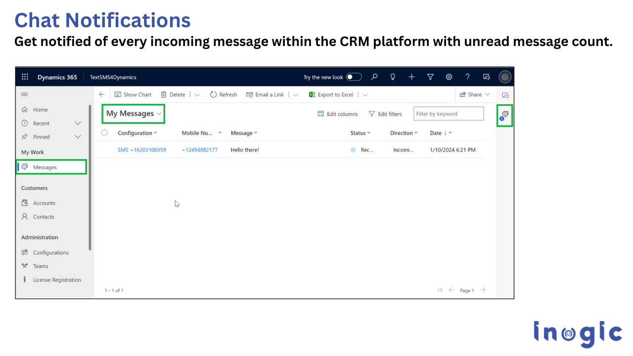Open the side pane chat icon below Share
This screenshot has height=356, width=633.
click(x=505, y=95)
